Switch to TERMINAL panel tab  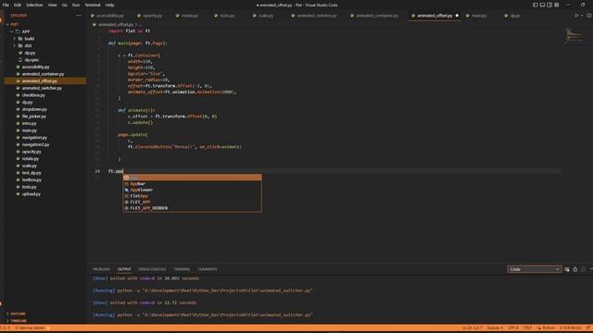(182, 269)
